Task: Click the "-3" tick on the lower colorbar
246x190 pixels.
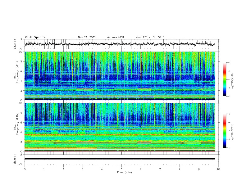Action: pos(229,114)
